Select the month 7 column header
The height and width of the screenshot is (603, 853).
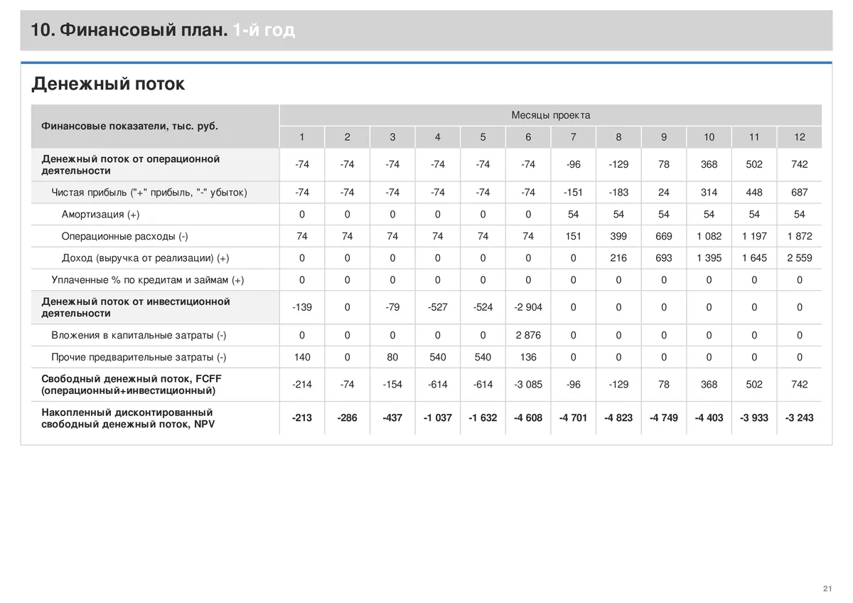[574, 137]
